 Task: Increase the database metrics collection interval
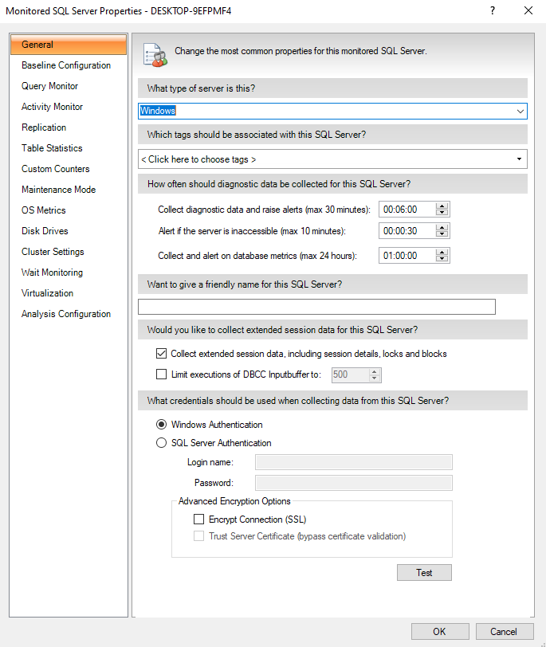[443, 252]
